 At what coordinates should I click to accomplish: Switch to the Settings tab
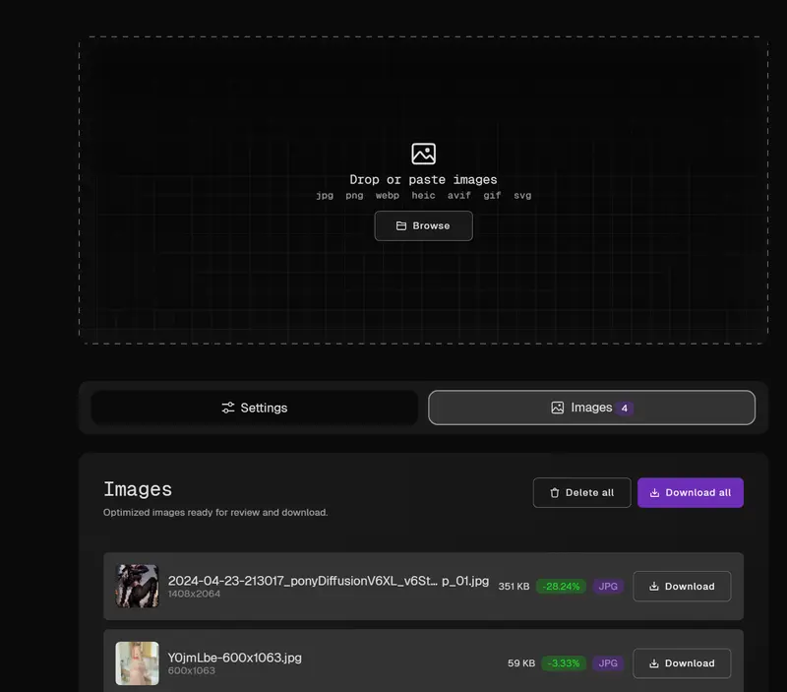point(255,408)
